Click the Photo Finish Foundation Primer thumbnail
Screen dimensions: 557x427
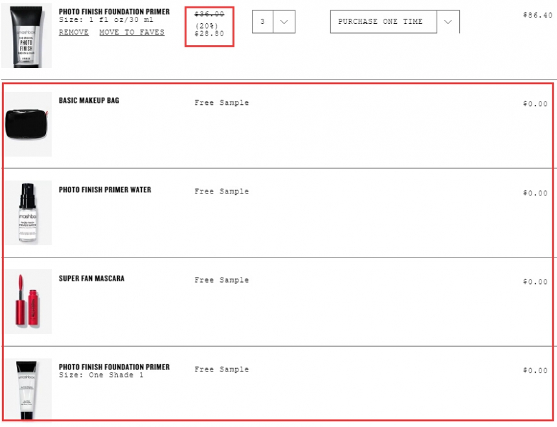tap(27, 36)
